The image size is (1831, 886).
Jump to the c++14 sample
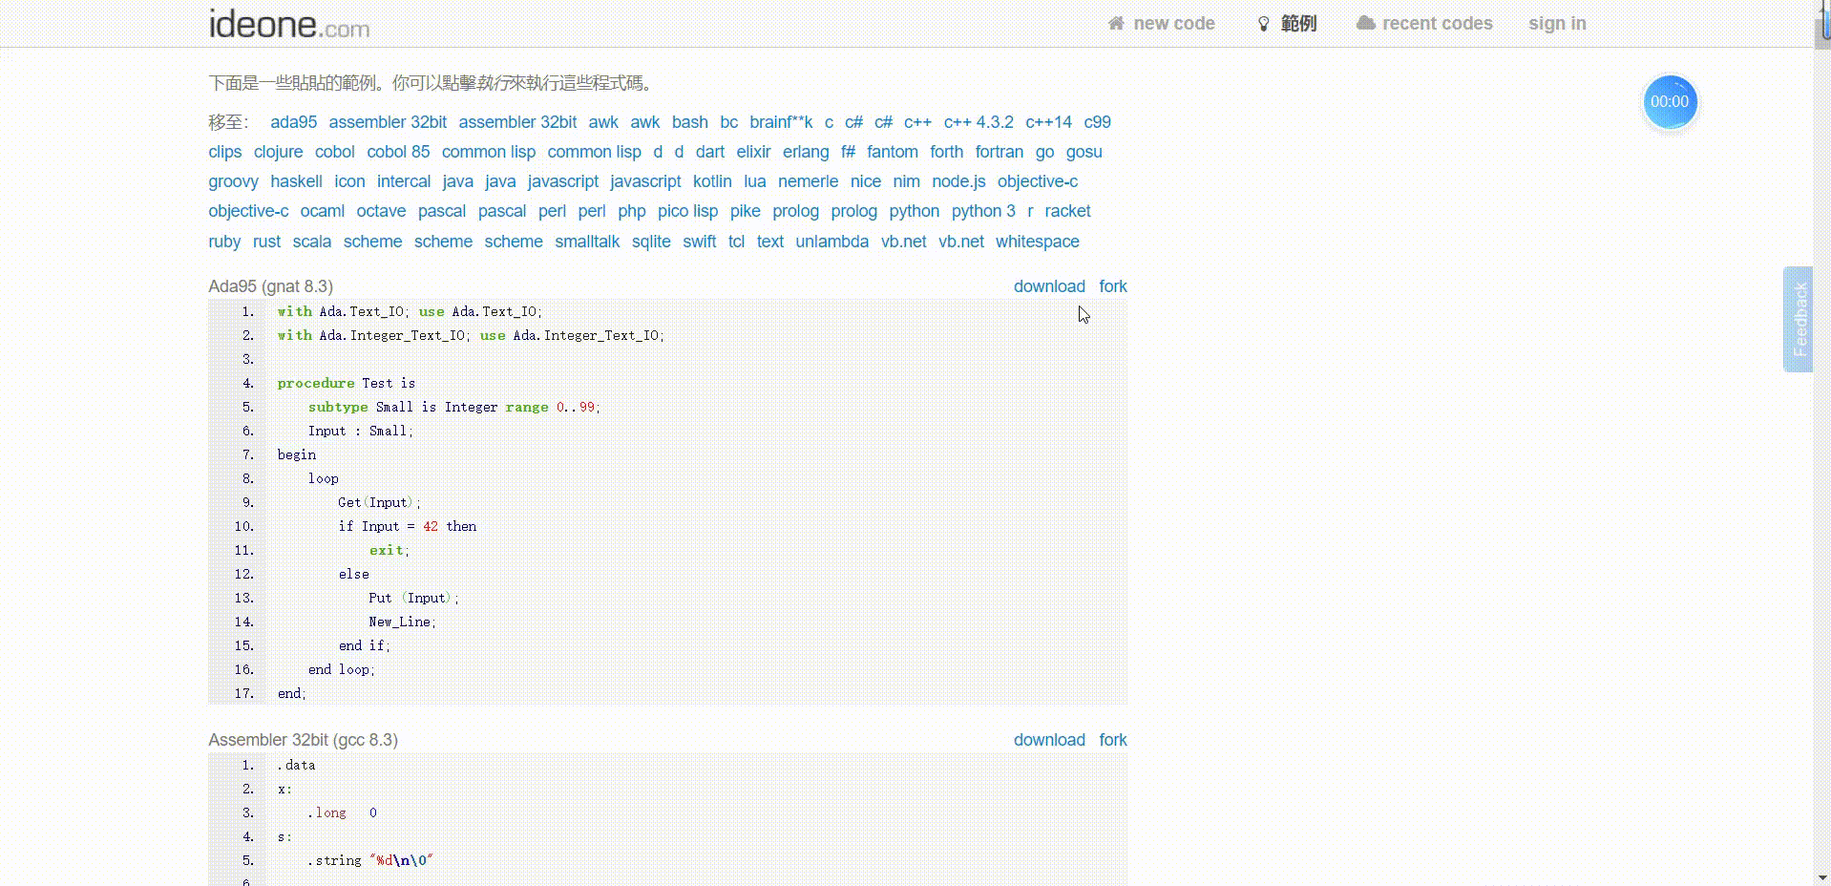pyautogui.click(x=1048, y=122)
